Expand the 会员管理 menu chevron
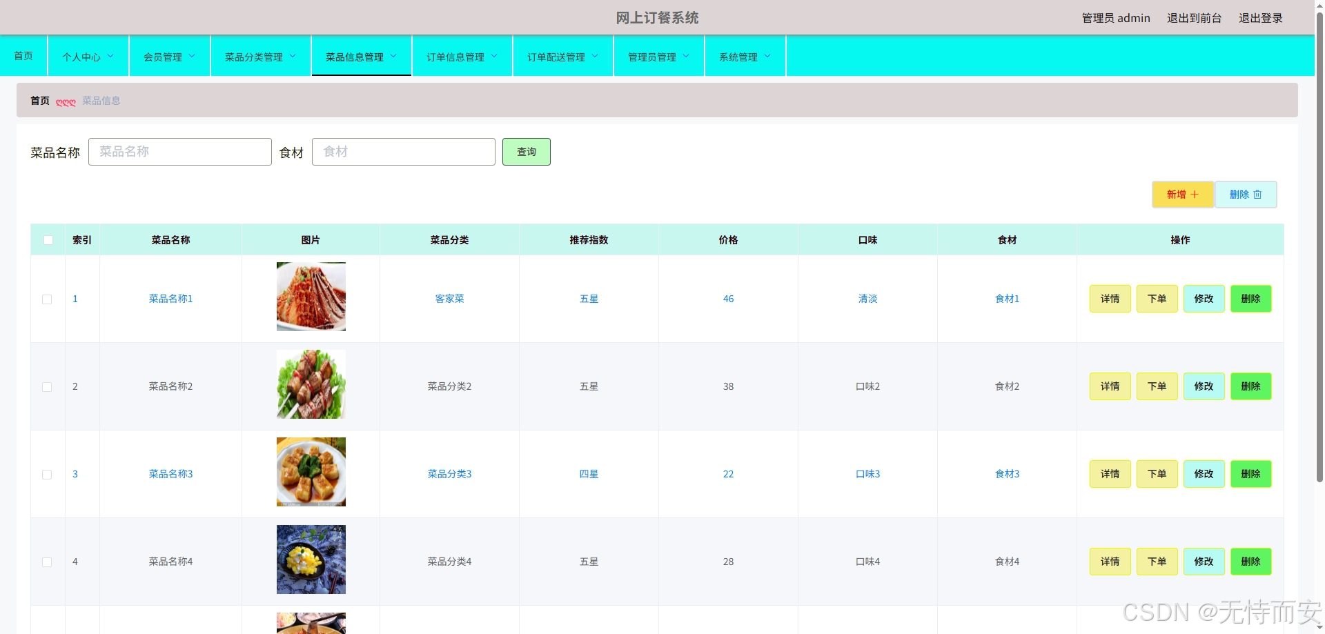1325x634 pixels. pyautogui.click(x=192, y=56)
